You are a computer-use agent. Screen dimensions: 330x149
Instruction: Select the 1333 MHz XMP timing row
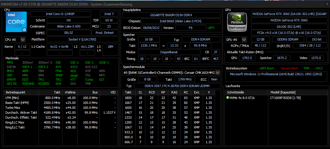coord(169,117)
